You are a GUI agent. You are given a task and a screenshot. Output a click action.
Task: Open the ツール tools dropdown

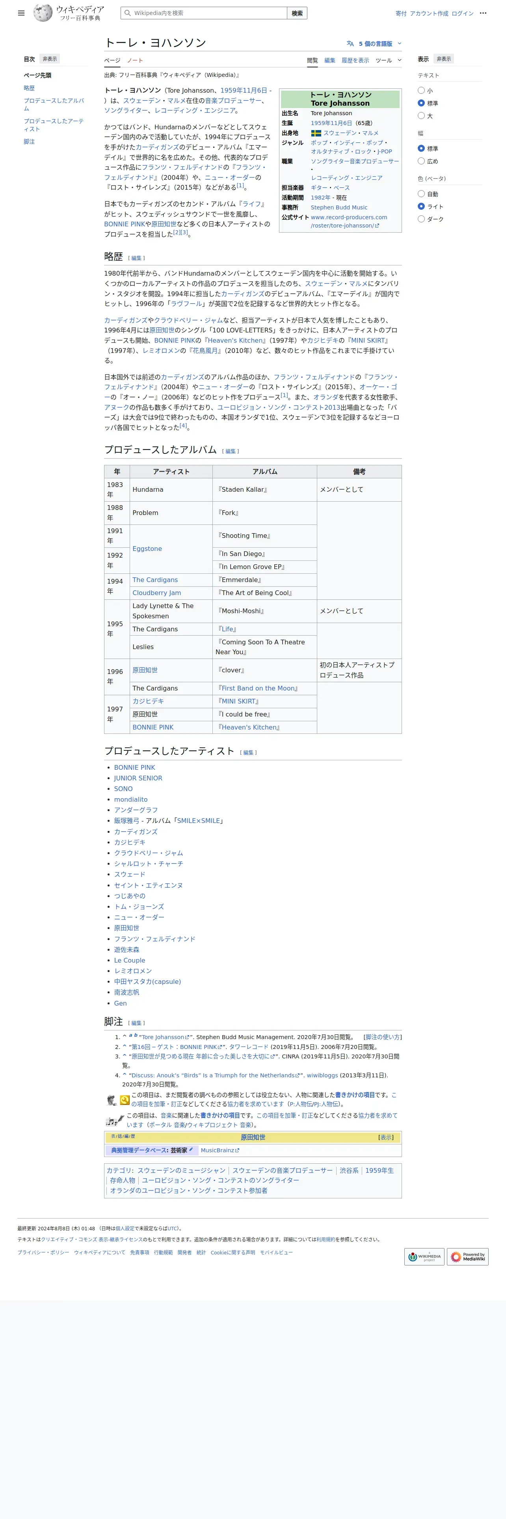tap(388, 60)
